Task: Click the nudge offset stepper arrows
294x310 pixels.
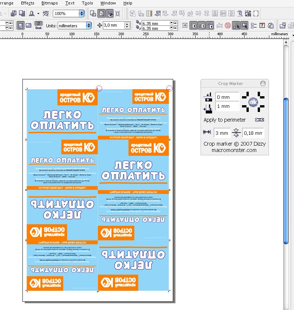Action: tap(128, 25)
